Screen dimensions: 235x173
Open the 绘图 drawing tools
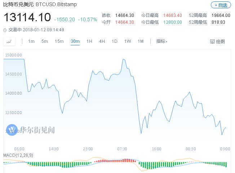(217, 41)
